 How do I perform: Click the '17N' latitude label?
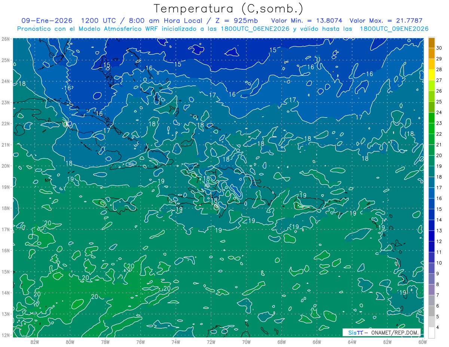[x=5, y=229]
